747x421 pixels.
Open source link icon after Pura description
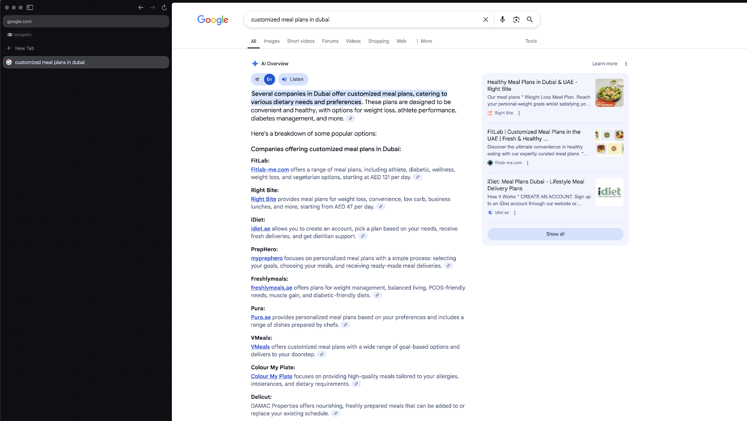[x=345, y=325]
